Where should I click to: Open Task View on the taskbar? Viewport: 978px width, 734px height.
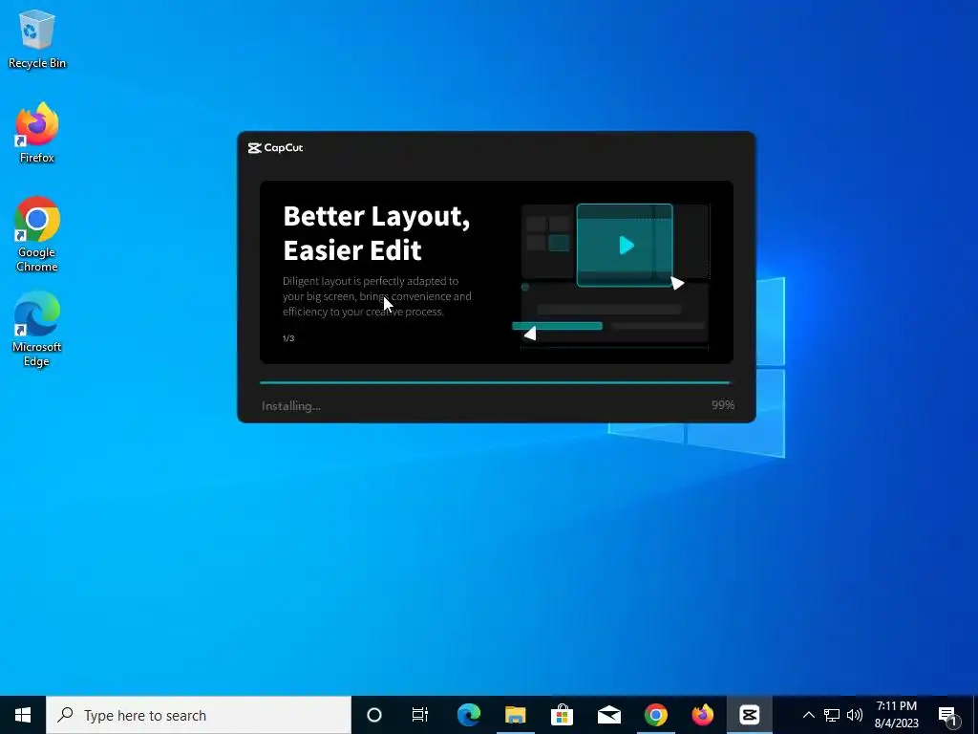pos(420,715)
